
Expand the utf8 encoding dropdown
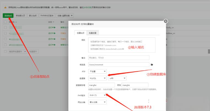[117, 78]
